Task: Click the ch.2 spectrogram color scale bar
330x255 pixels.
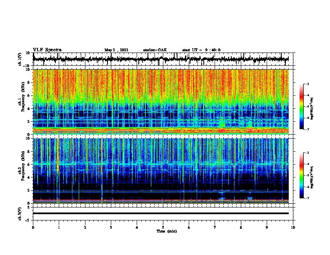Action: click(302, 175)
